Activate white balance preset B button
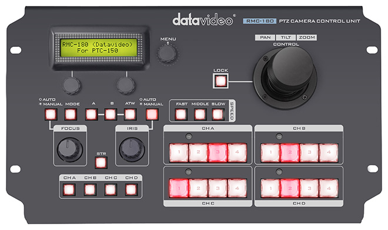This screenshot has width=388, height=230. (x=111, y=114)
